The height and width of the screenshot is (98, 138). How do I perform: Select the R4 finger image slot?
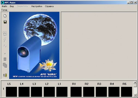pyautogui.click(x=114, y=92)
